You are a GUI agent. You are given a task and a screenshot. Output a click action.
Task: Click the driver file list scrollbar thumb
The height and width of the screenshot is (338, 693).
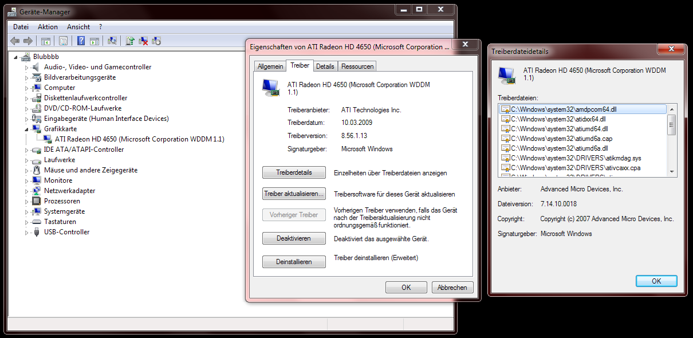[x=672, y=124]
